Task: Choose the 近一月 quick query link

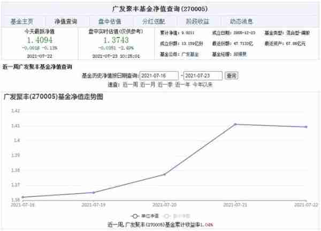Action: tap(148, 84)
